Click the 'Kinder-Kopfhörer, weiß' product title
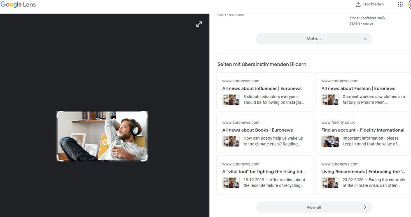Image resolution: width=411 pixels, height=217 pixels. coord(367,18)
